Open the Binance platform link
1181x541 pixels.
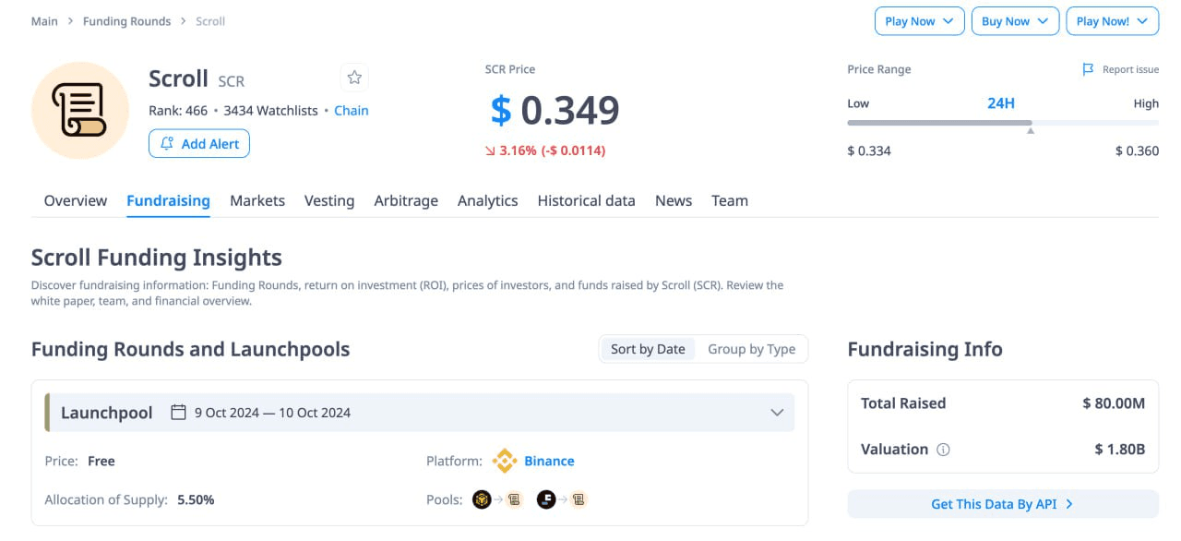(549, 461)
